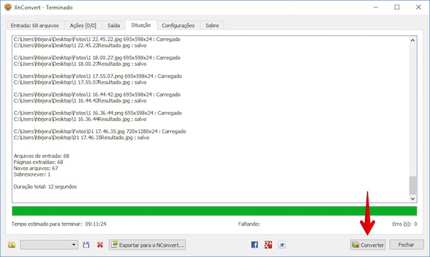Close the app with Fechar button
Viewport: 430px width, 257px height.
click(406, 245)
